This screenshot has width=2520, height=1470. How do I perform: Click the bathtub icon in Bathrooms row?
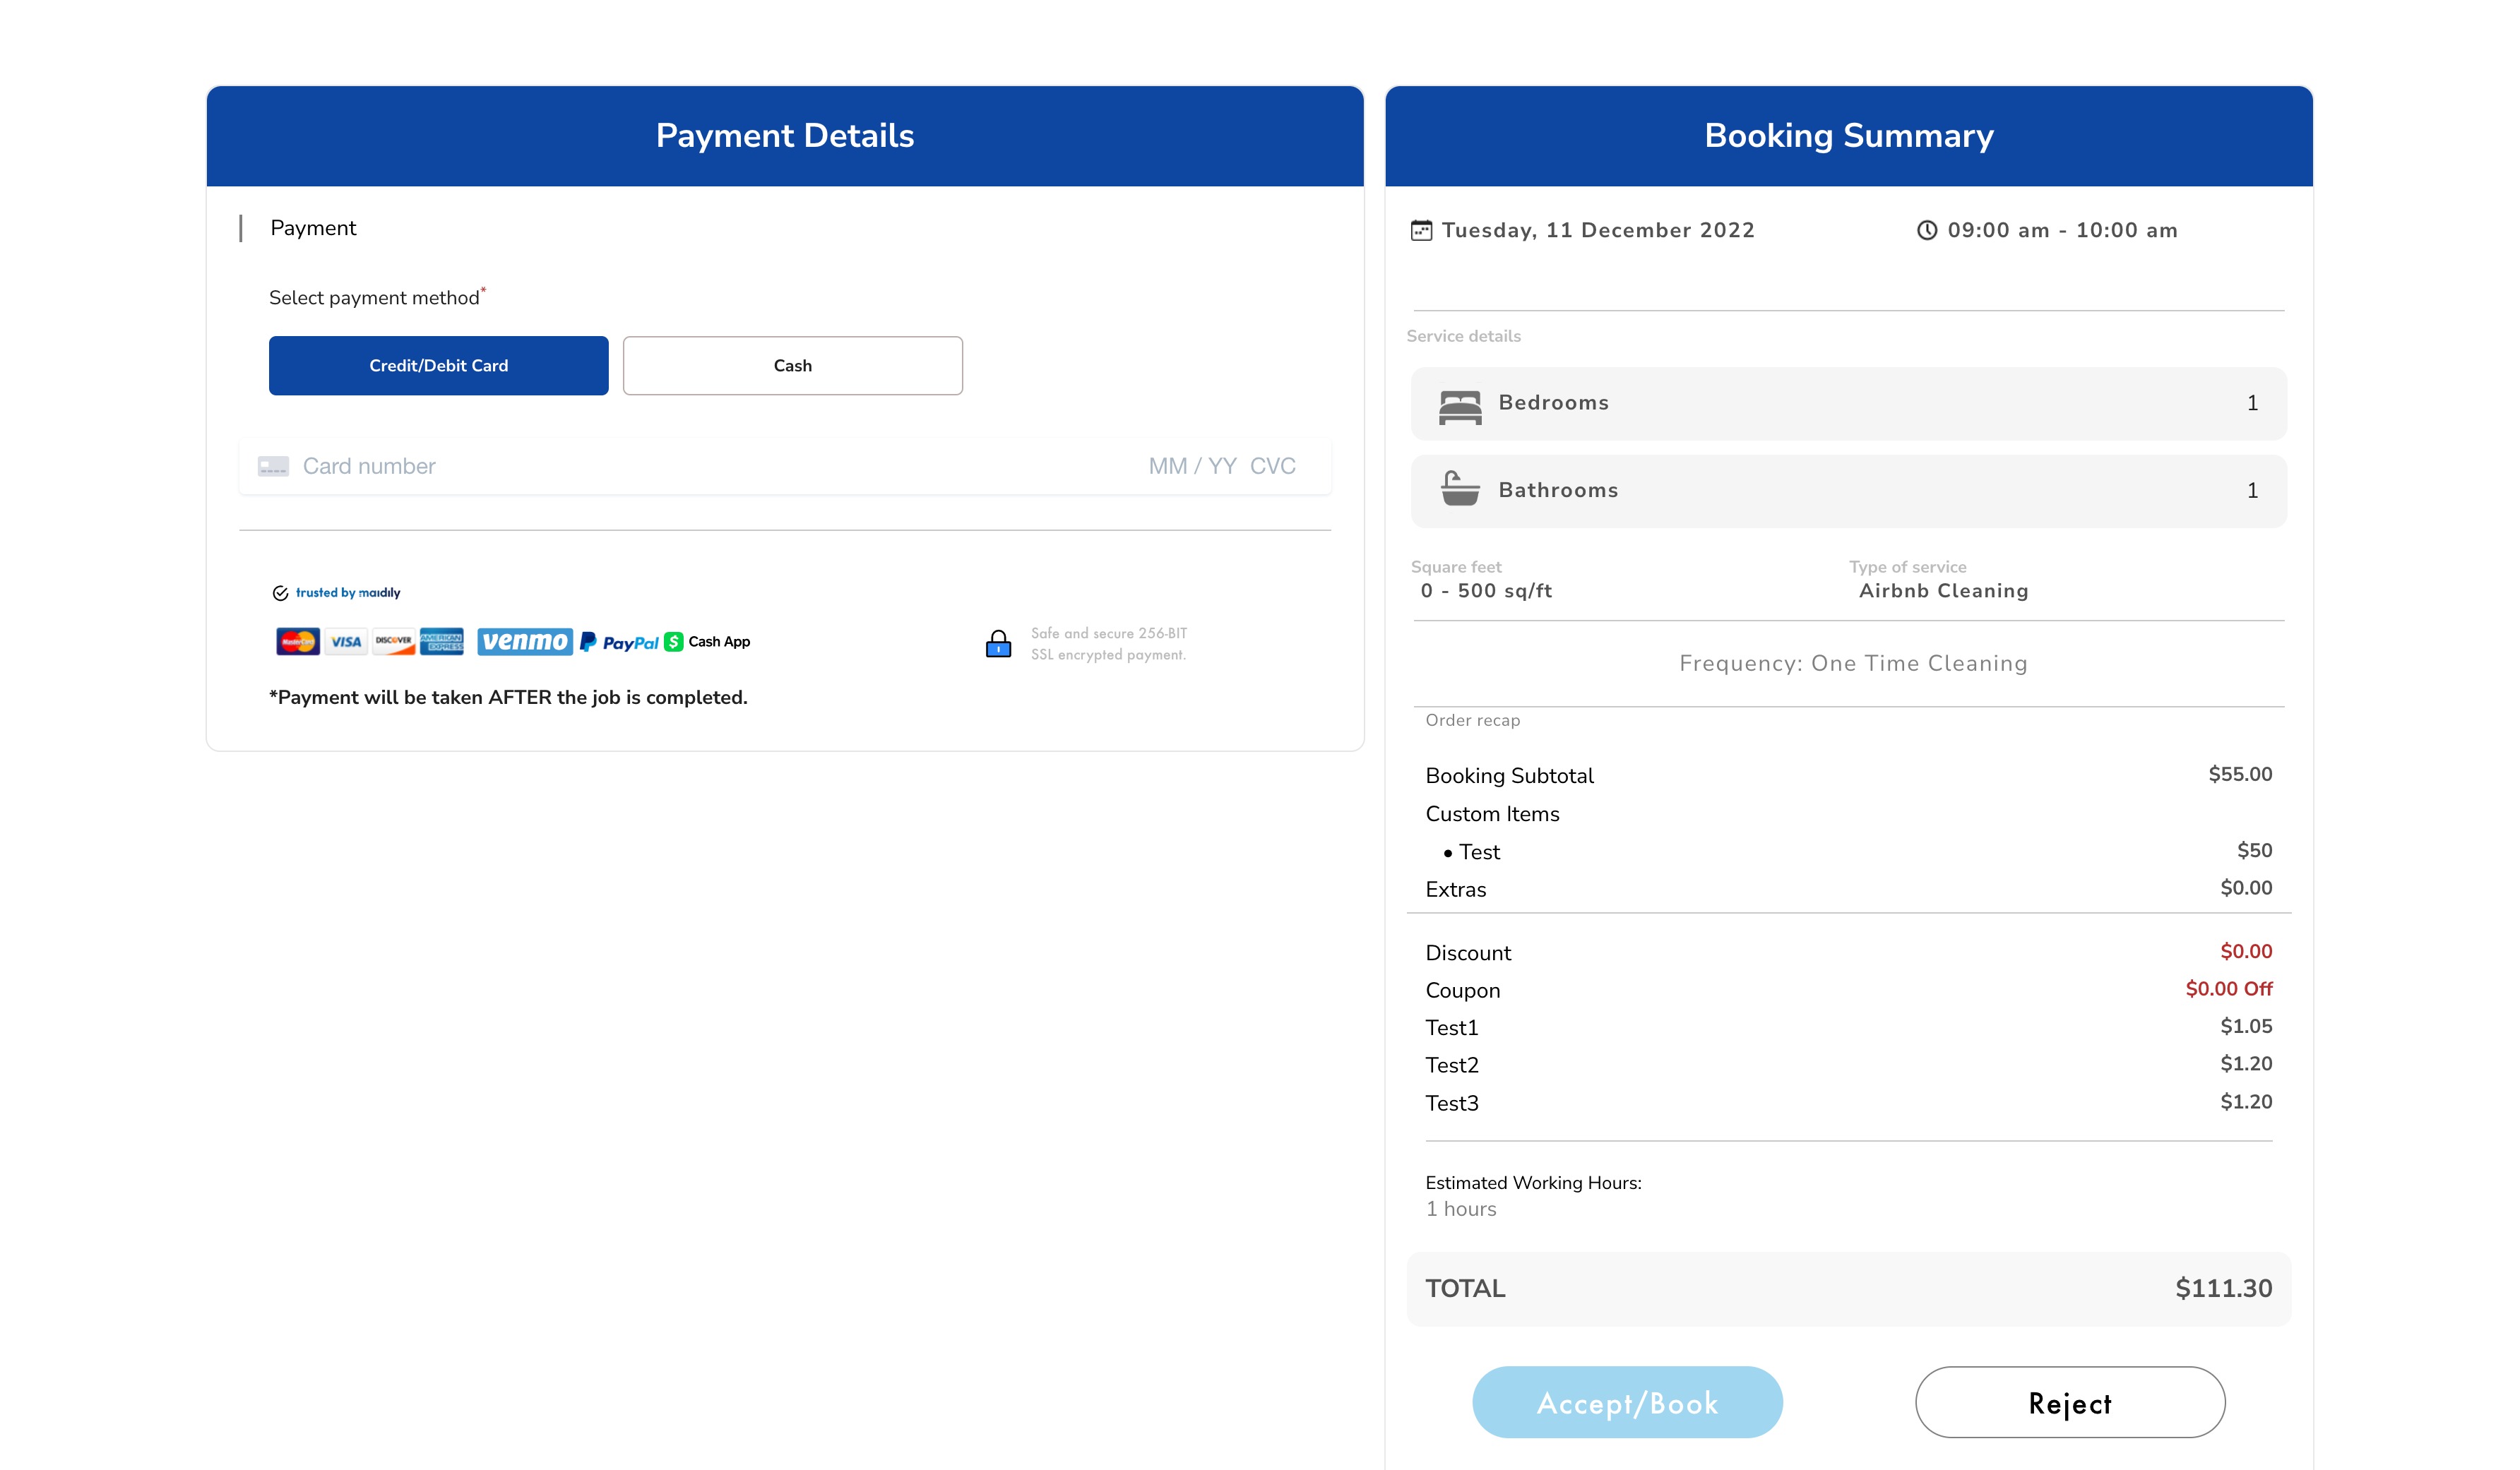(1460, 489)
